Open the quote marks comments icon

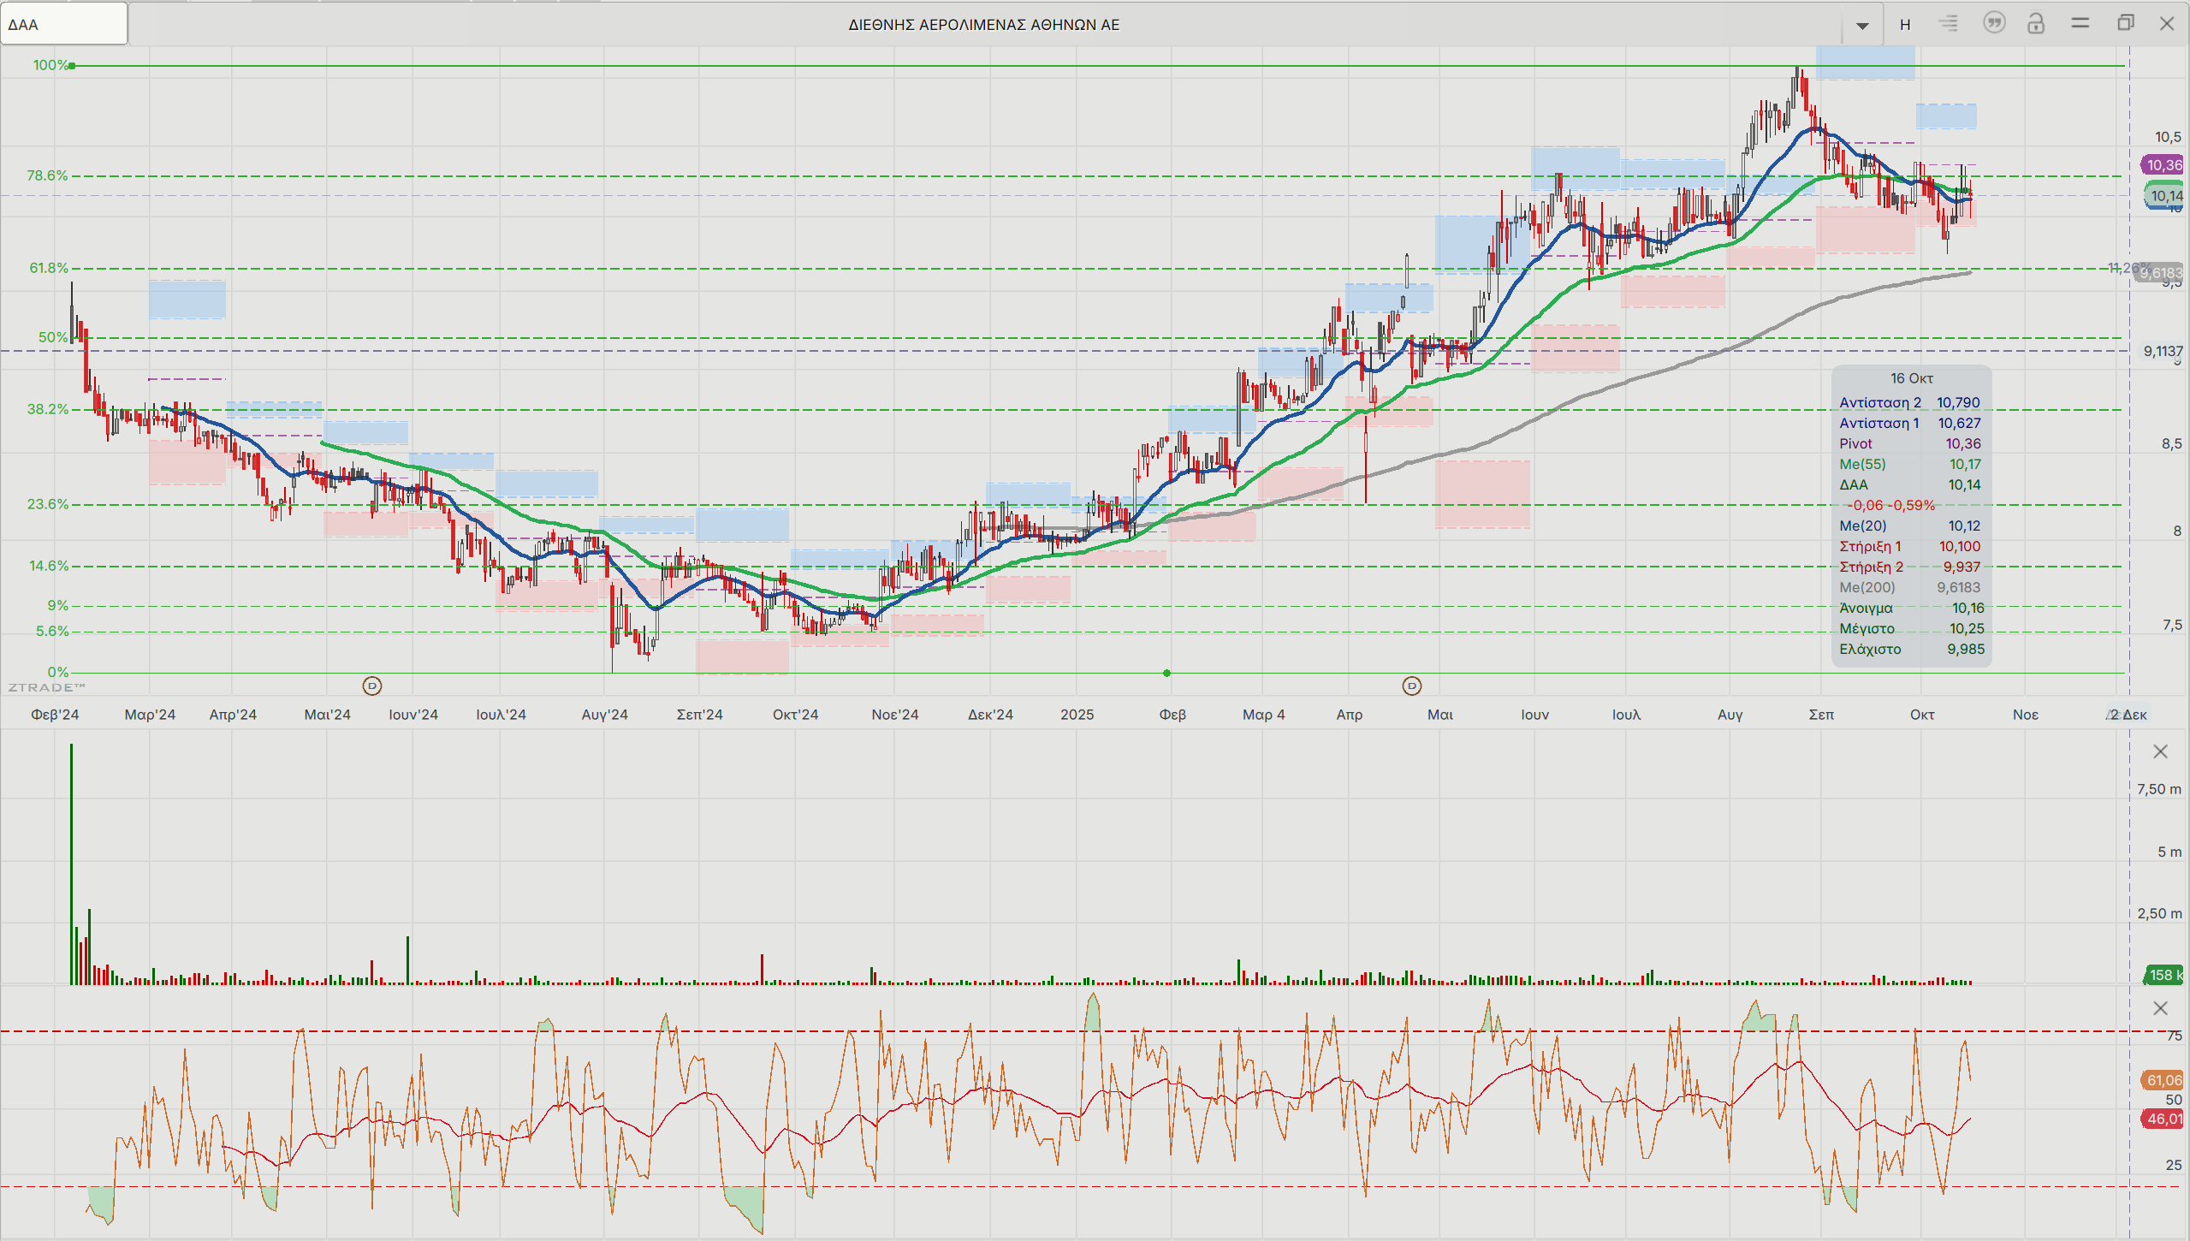coord(1994,24)
